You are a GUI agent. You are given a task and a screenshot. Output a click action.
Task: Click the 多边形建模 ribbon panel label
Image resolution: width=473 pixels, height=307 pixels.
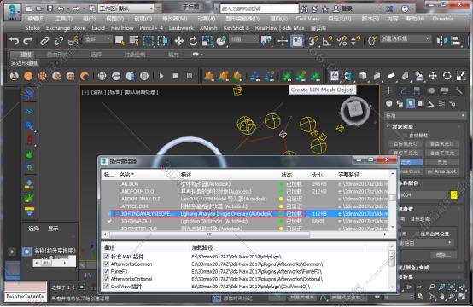[24, 63]
